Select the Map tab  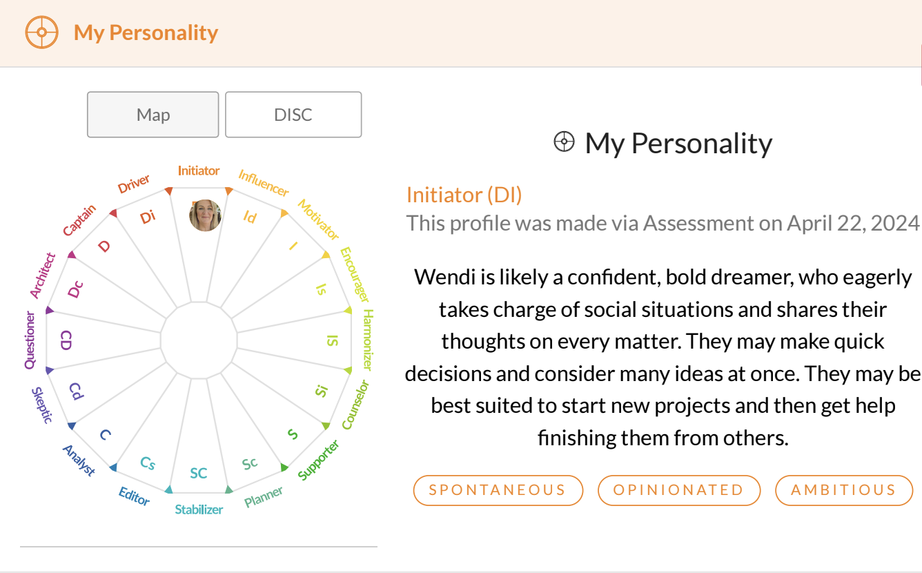tap(153, 115)
